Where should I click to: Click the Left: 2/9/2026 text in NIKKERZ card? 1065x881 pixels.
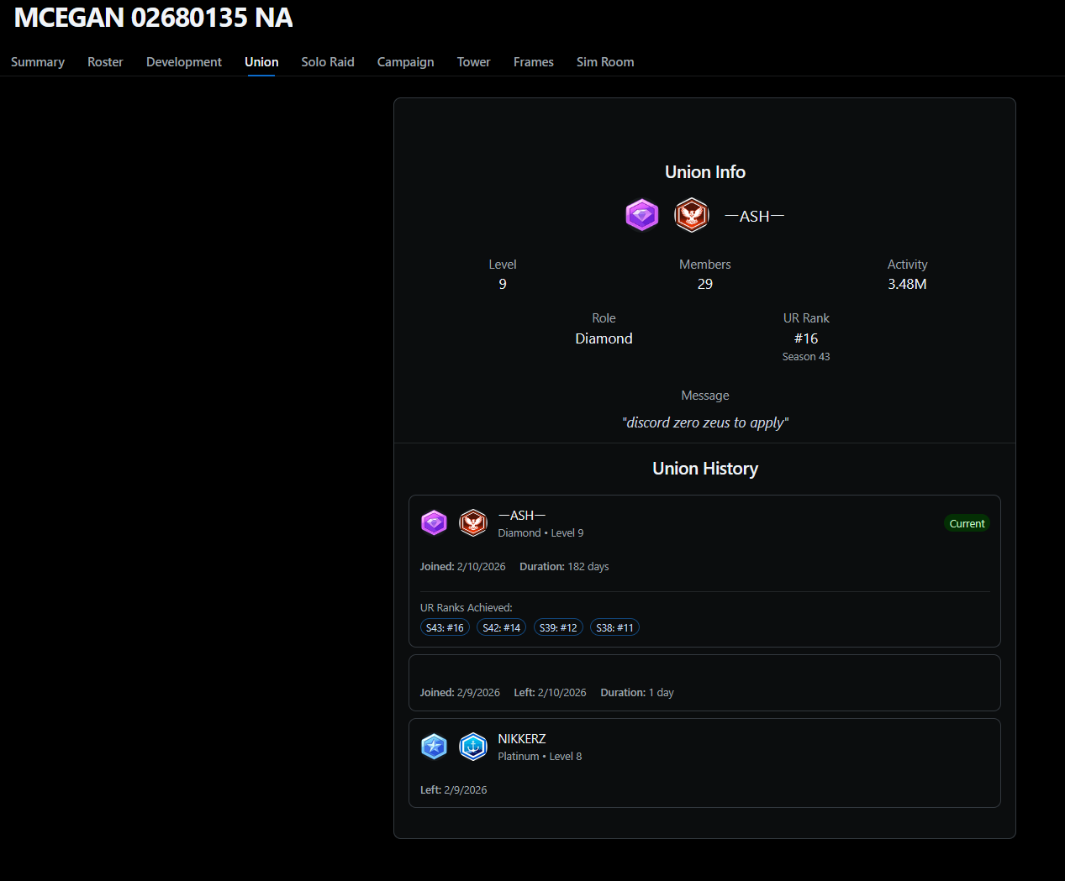(x=454, y=790)
